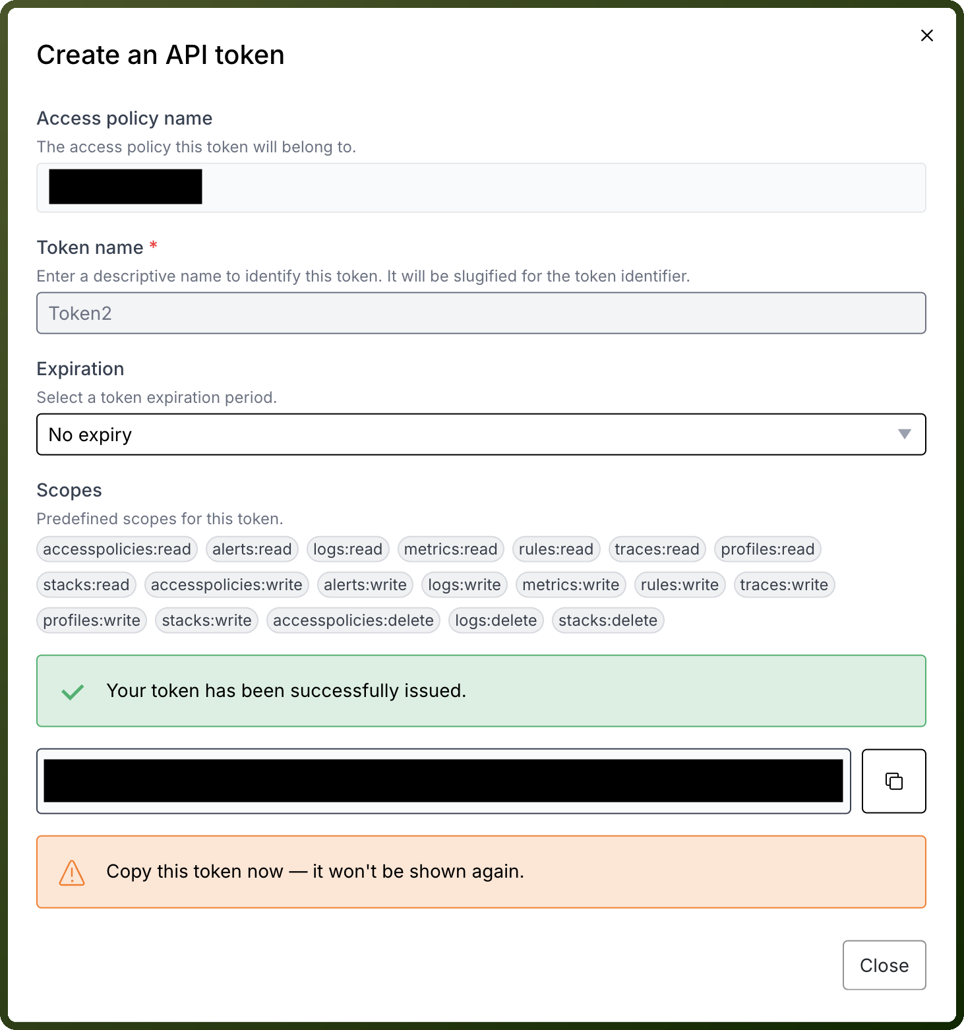Open the Expiration dropdown arrow
This screenshot has height=1030, width=964.
pos(904,434)
